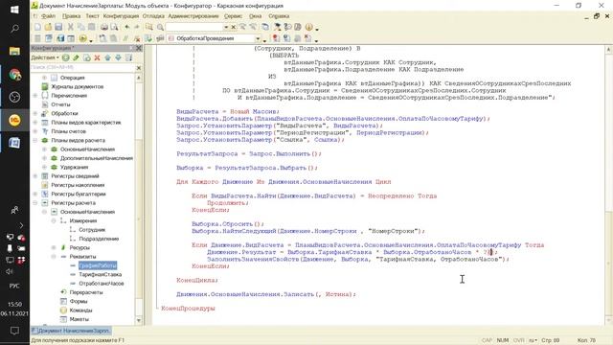Image resolution: width=613 pixels, height=345 pixels.
Task: Open the Отладка menu
Action: [153, 16]
